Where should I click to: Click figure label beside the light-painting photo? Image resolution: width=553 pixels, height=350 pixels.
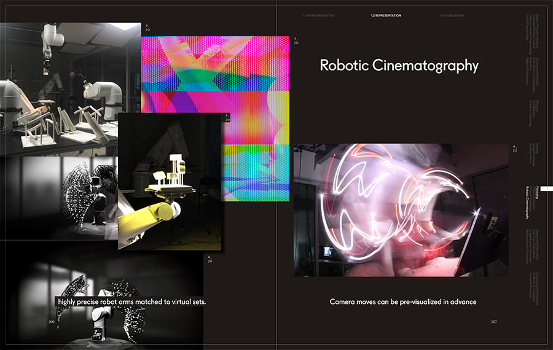click(x=515, y=149)
